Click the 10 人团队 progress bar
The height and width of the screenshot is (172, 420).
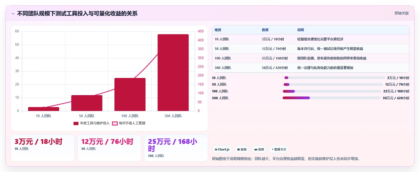click(335, 78)
